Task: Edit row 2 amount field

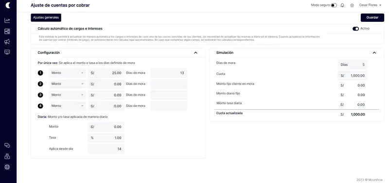Action: pyautogui.click(x=106, y=84)
